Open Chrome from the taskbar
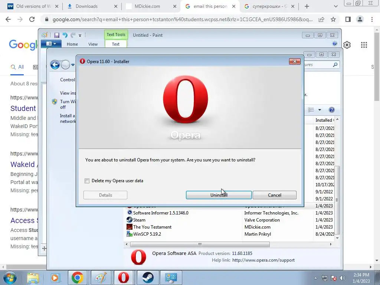This screenshot has width=380, height=285. (77, 278)
